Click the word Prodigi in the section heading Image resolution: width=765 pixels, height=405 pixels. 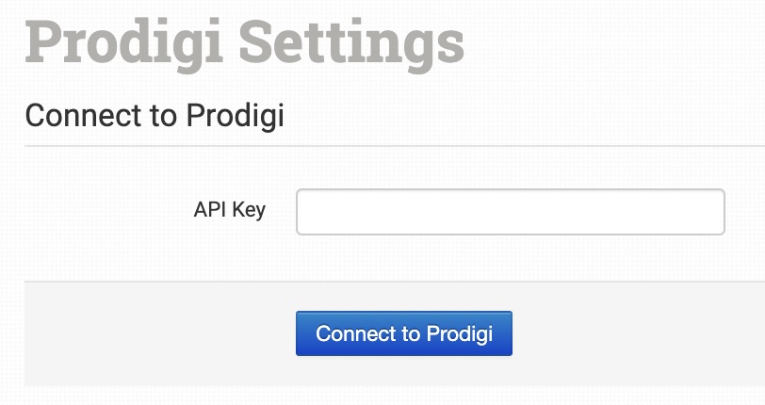(x=235, y=116)
